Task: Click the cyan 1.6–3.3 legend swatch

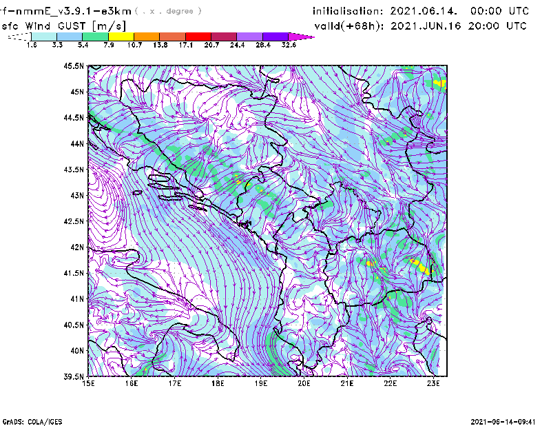Action: point(44,37)
